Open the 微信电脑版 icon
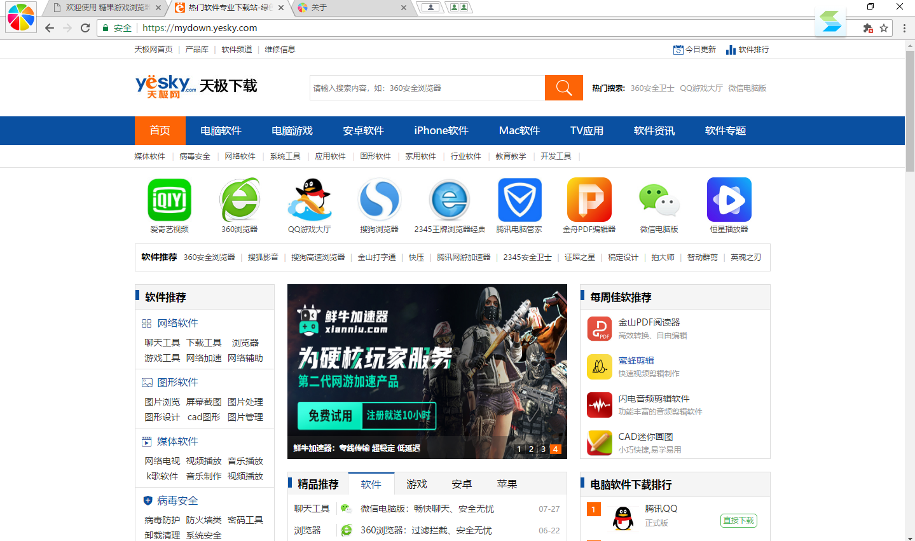This screenshot has height=541, width=915. click(659, 200)
